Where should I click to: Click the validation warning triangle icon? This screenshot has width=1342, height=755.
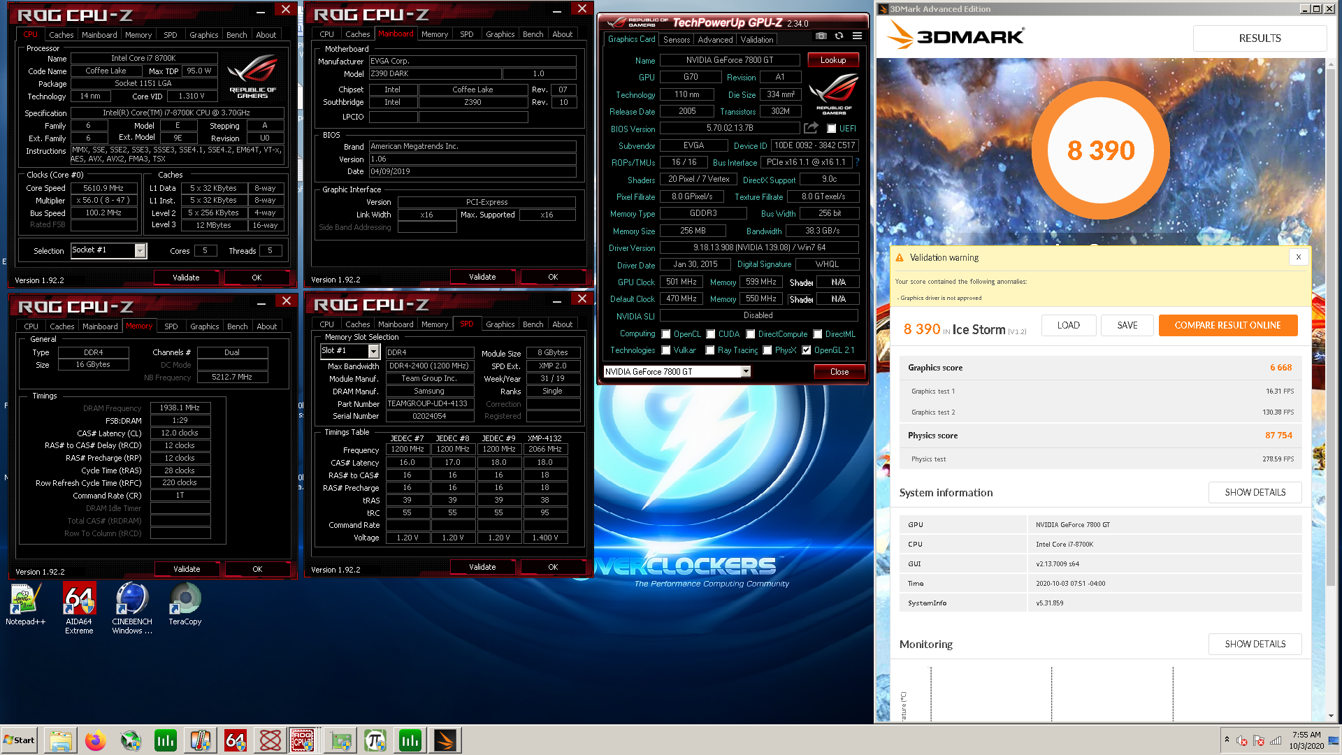coord(900,257)
